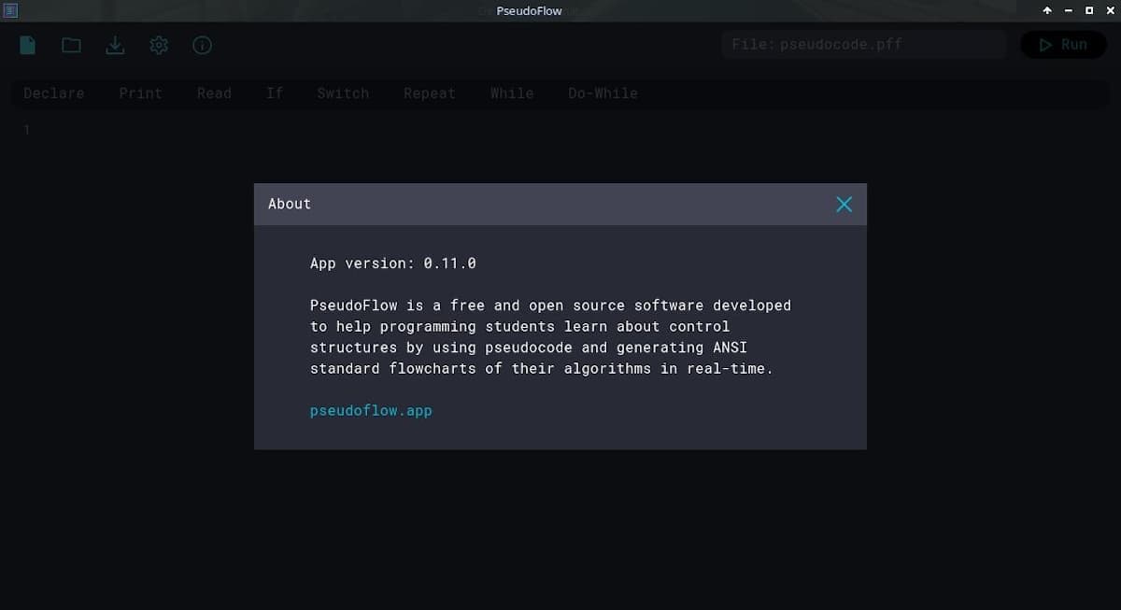Open settings via the gear icon

pyautogui.click(x=159, y=45)
